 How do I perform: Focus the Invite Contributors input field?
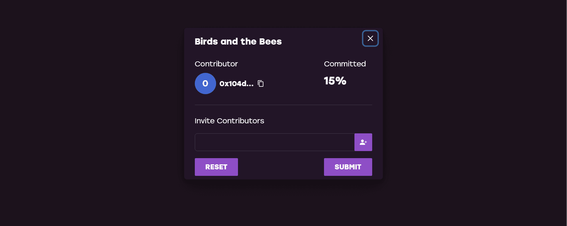[275, 142]
